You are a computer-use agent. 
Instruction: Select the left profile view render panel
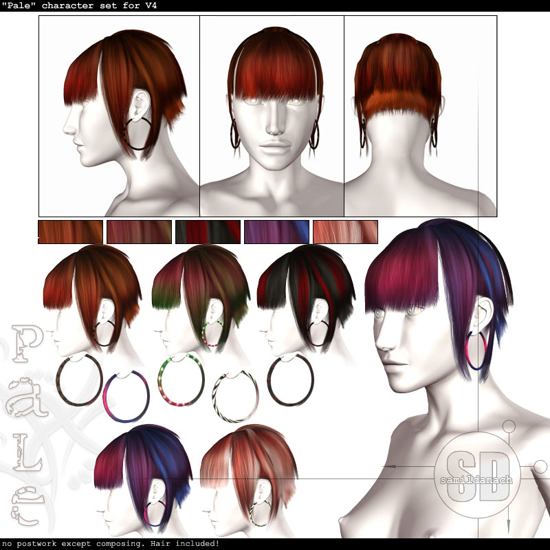[119, 116]
